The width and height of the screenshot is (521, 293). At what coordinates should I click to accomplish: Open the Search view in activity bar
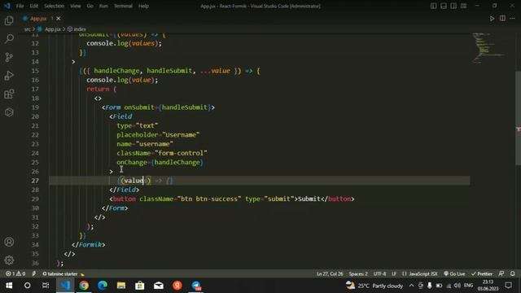click(x=9, y=39)
